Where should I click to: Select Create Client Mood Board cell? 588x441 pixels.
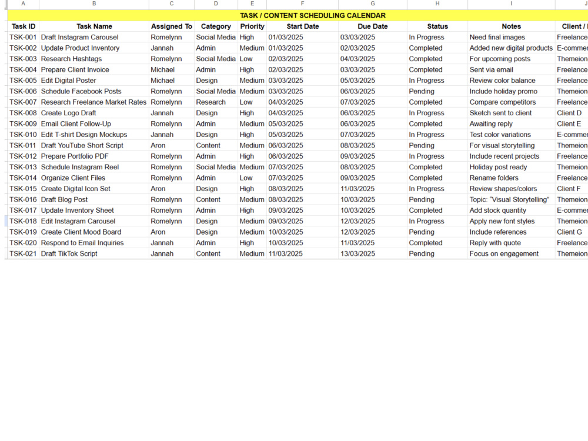tap(93, 232)
